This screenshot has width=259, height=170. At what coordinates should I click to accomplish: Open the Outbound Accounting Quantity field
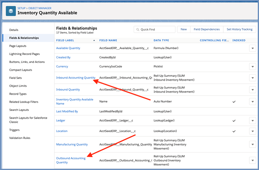pyautogui.click(x=71, y=160)
